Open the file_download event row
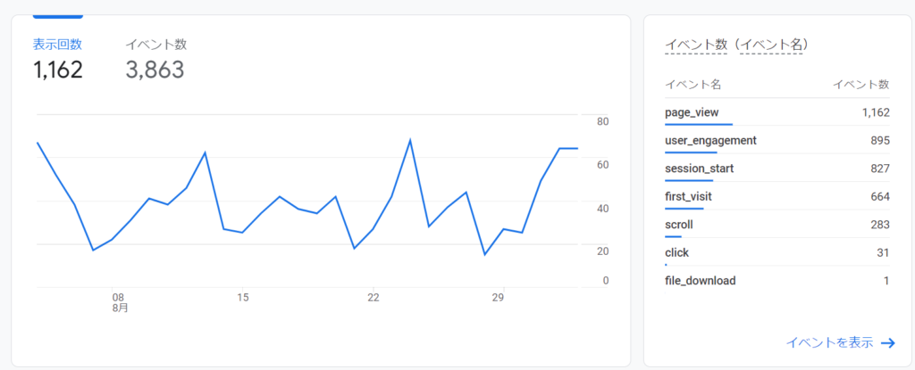The width and height of the screenshot is (915, 370). tap(701, 281)
